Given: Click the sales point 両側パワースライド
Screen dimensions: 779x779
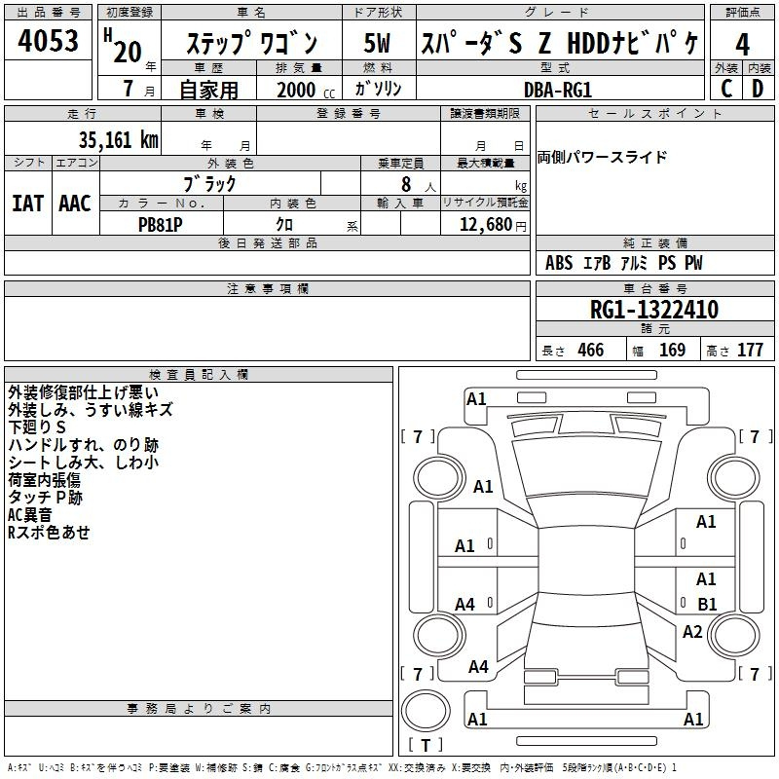Looking at the screenshot, I should (x=602, y=157).
